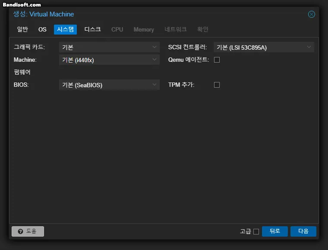Click the Qemu 에이전트 label
328x250 pixels.
(x=189, y=60)
